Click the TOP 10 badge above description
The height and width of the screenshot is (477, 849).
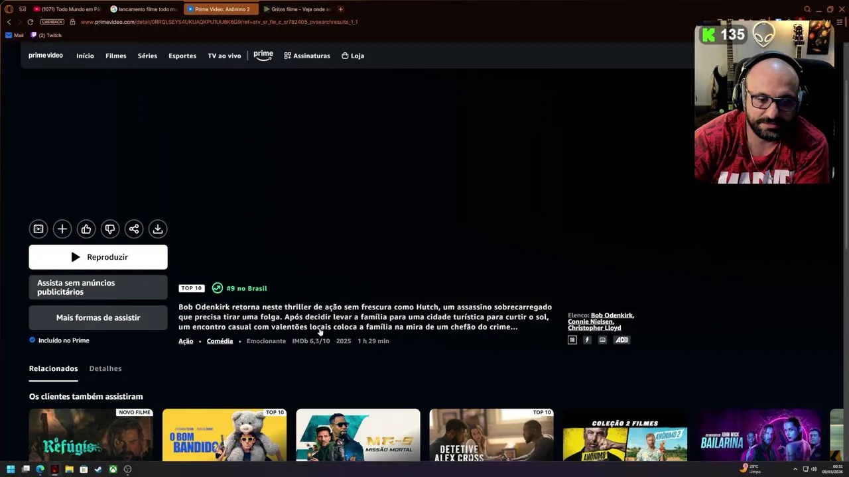[191, 288]
